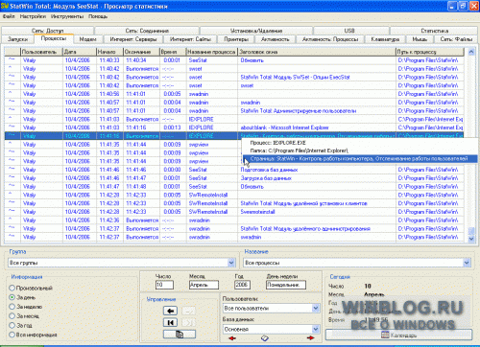Select row StatWin Total: Модуль SWSet
Viewport: 480px width, 347px height.
[x=234, y=77]
